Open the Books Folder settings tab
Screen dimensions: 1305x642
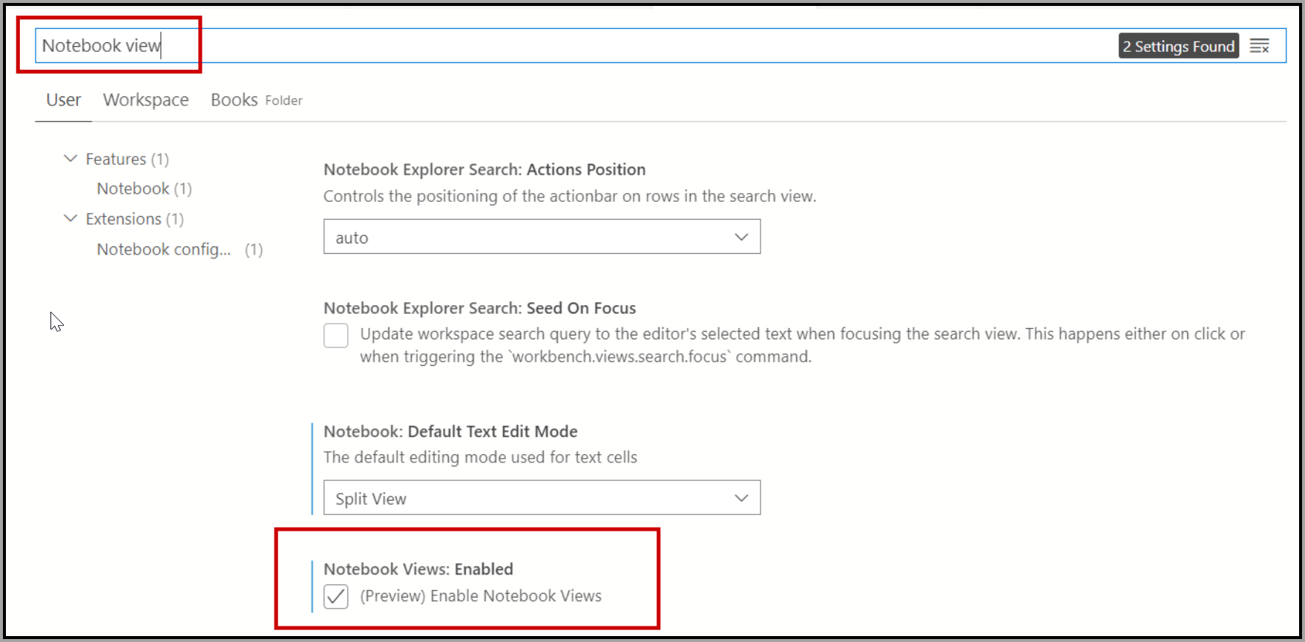pos(256,100)
